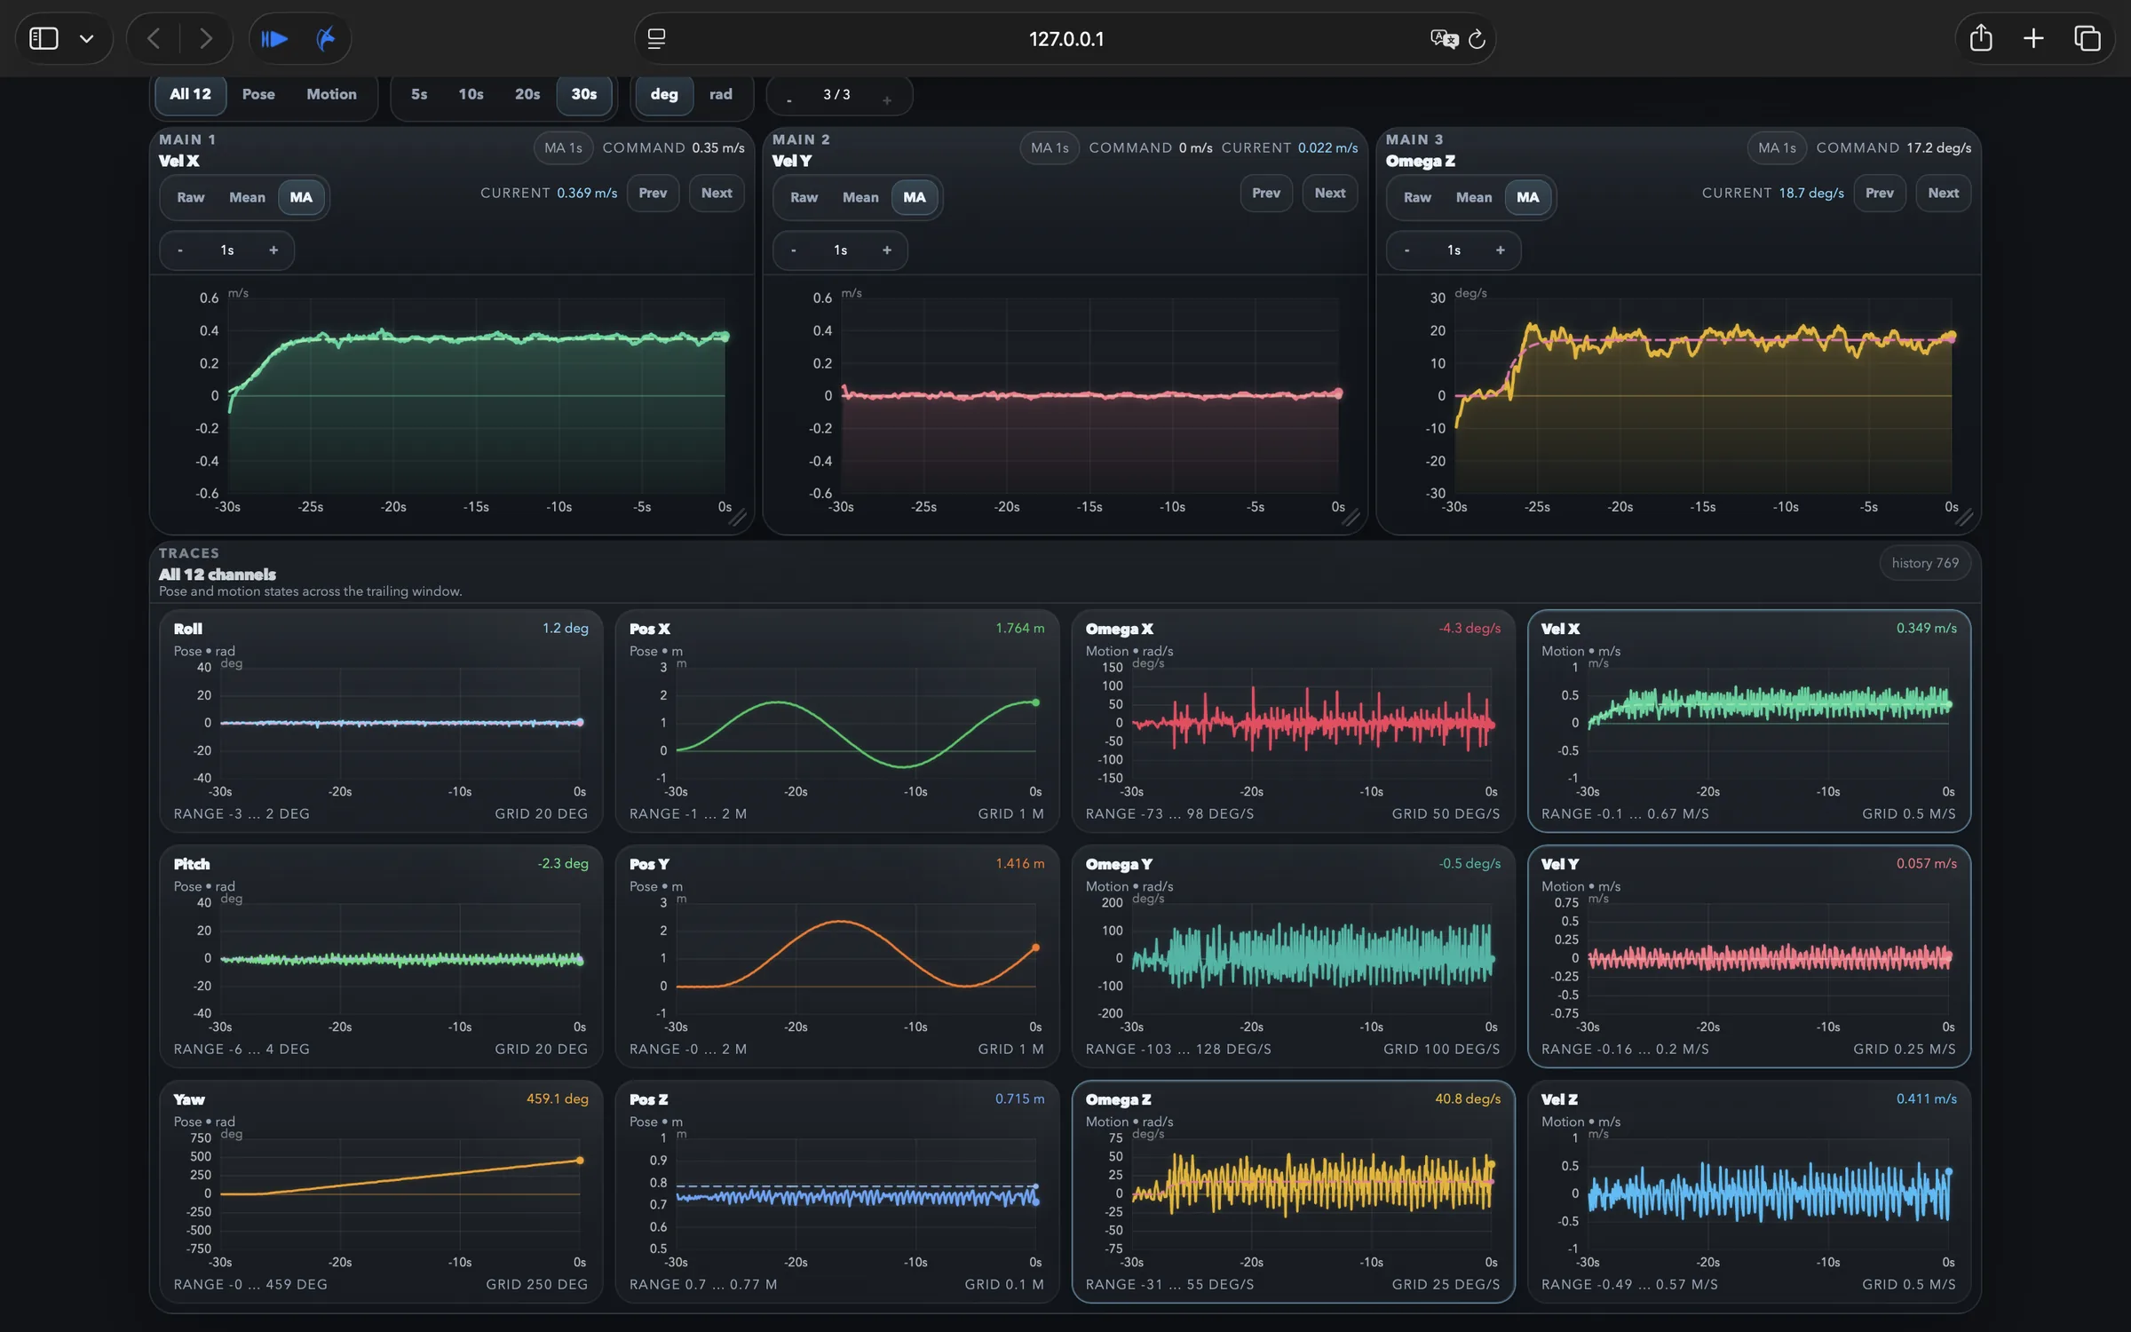The height and width of the screenshot is (1332, 2131).
Task: Set time window to 10s
Action: click(x=471, y=94)
